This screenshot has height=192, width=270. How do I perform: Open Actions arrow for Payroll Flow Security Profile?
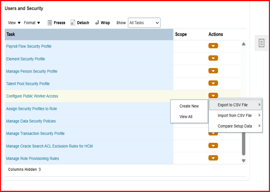tap(213, 46)
